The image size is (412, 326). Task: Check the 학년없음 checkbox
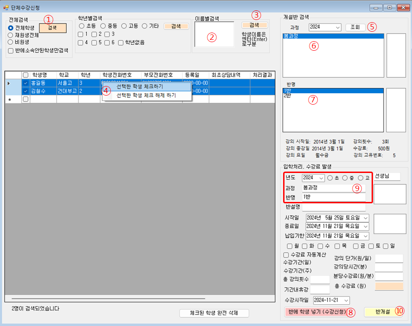click(x=121, y=43)
